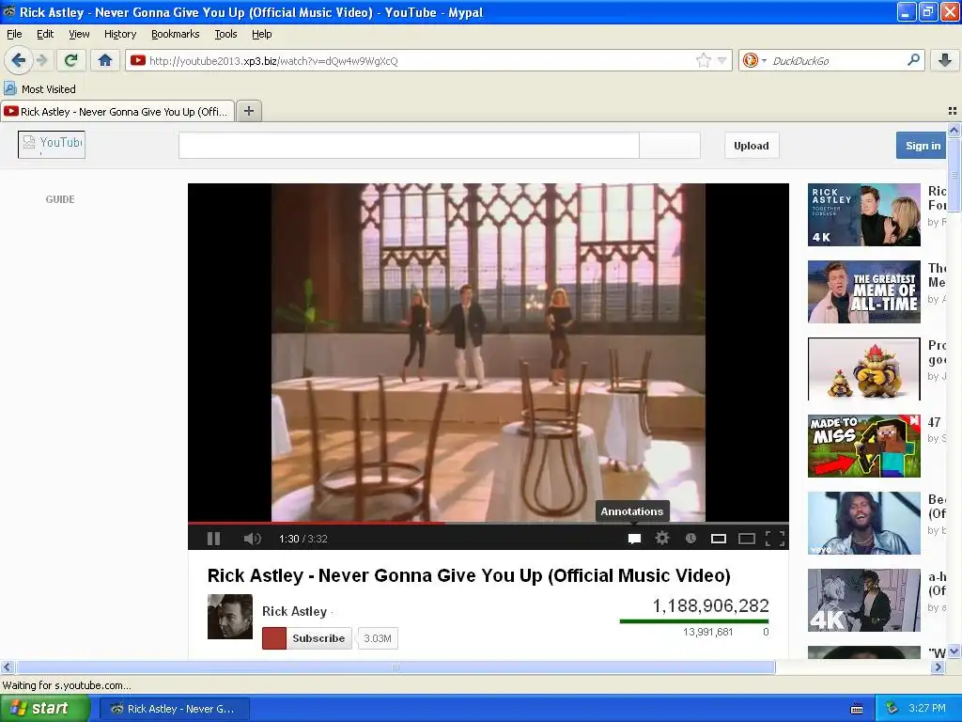Open the Edit menu

click(x=45, y=34)
